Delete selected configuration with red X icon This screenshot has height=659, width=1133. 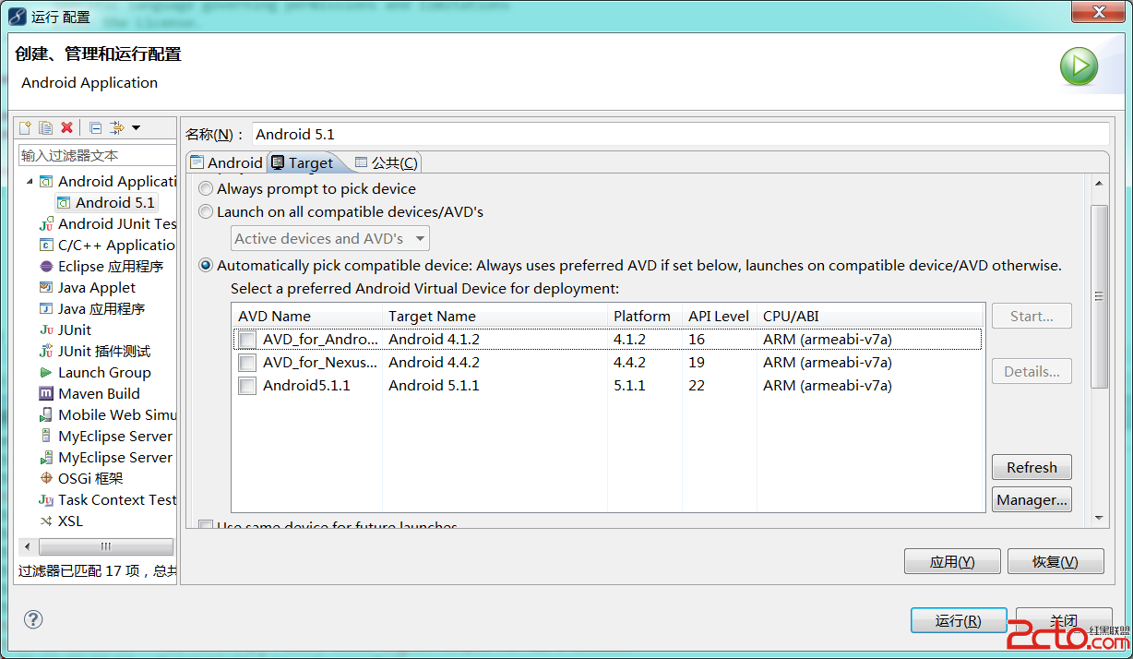tap(66, 127)
